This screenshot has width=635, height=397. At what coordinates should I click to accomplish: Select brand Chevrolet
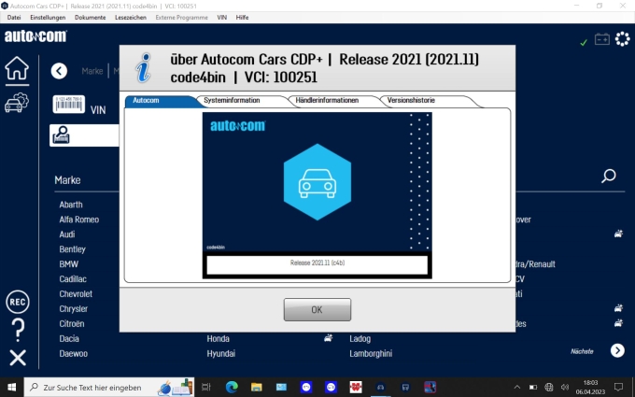(x=76, y=293)
